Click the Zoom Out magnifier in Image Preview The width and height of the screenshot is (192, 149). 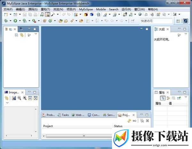point(19,98)
